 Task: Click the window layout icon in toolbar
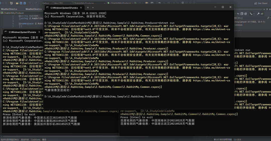(152, 3)
